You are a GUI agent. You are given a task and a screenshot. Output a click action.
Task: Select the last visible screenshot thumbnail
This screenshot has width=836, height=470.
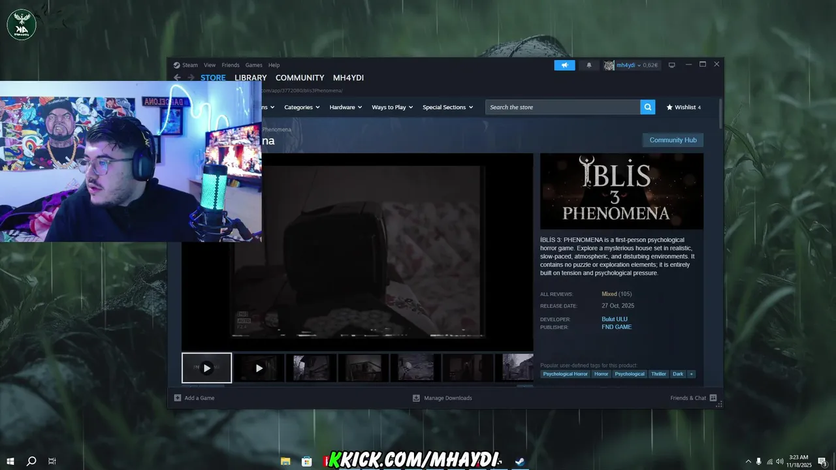tap(515, 368)
